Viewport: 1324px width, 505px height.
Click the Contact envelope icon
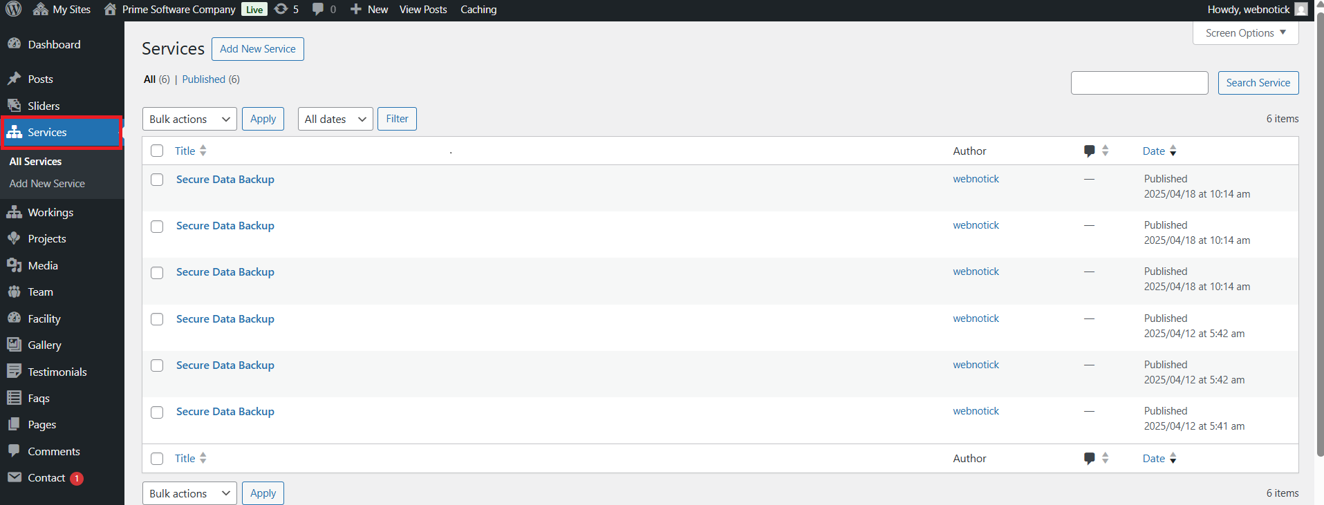pos(15,477)
